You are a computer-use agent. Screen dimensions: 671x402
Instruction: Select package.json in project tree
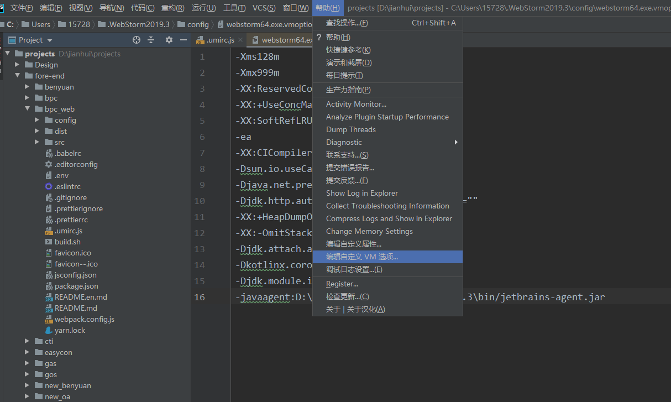point(76,286)
